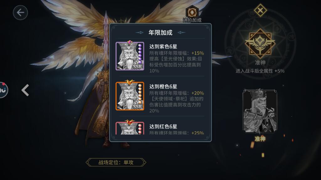Image resolution: width=321 pixels, height=180 pixels.
Task: Click the purple star column on first portrait
Action: (x=140, y=53)
